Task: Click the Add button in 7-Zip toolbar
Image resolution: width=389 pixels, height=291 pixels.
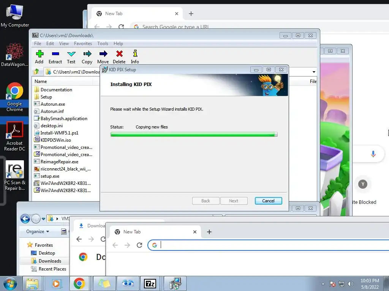Action: pos(39,57)
